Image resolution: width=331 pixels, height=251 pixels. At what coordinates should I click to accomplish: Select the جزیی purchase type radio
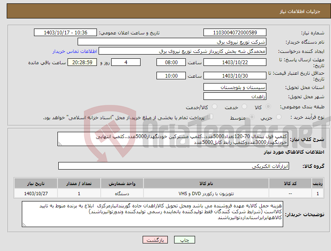pyautogui.click(x=279, y=117)
